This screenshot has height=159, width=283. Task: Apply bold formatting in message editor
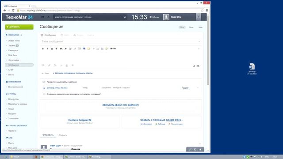(x=43, y=49)
